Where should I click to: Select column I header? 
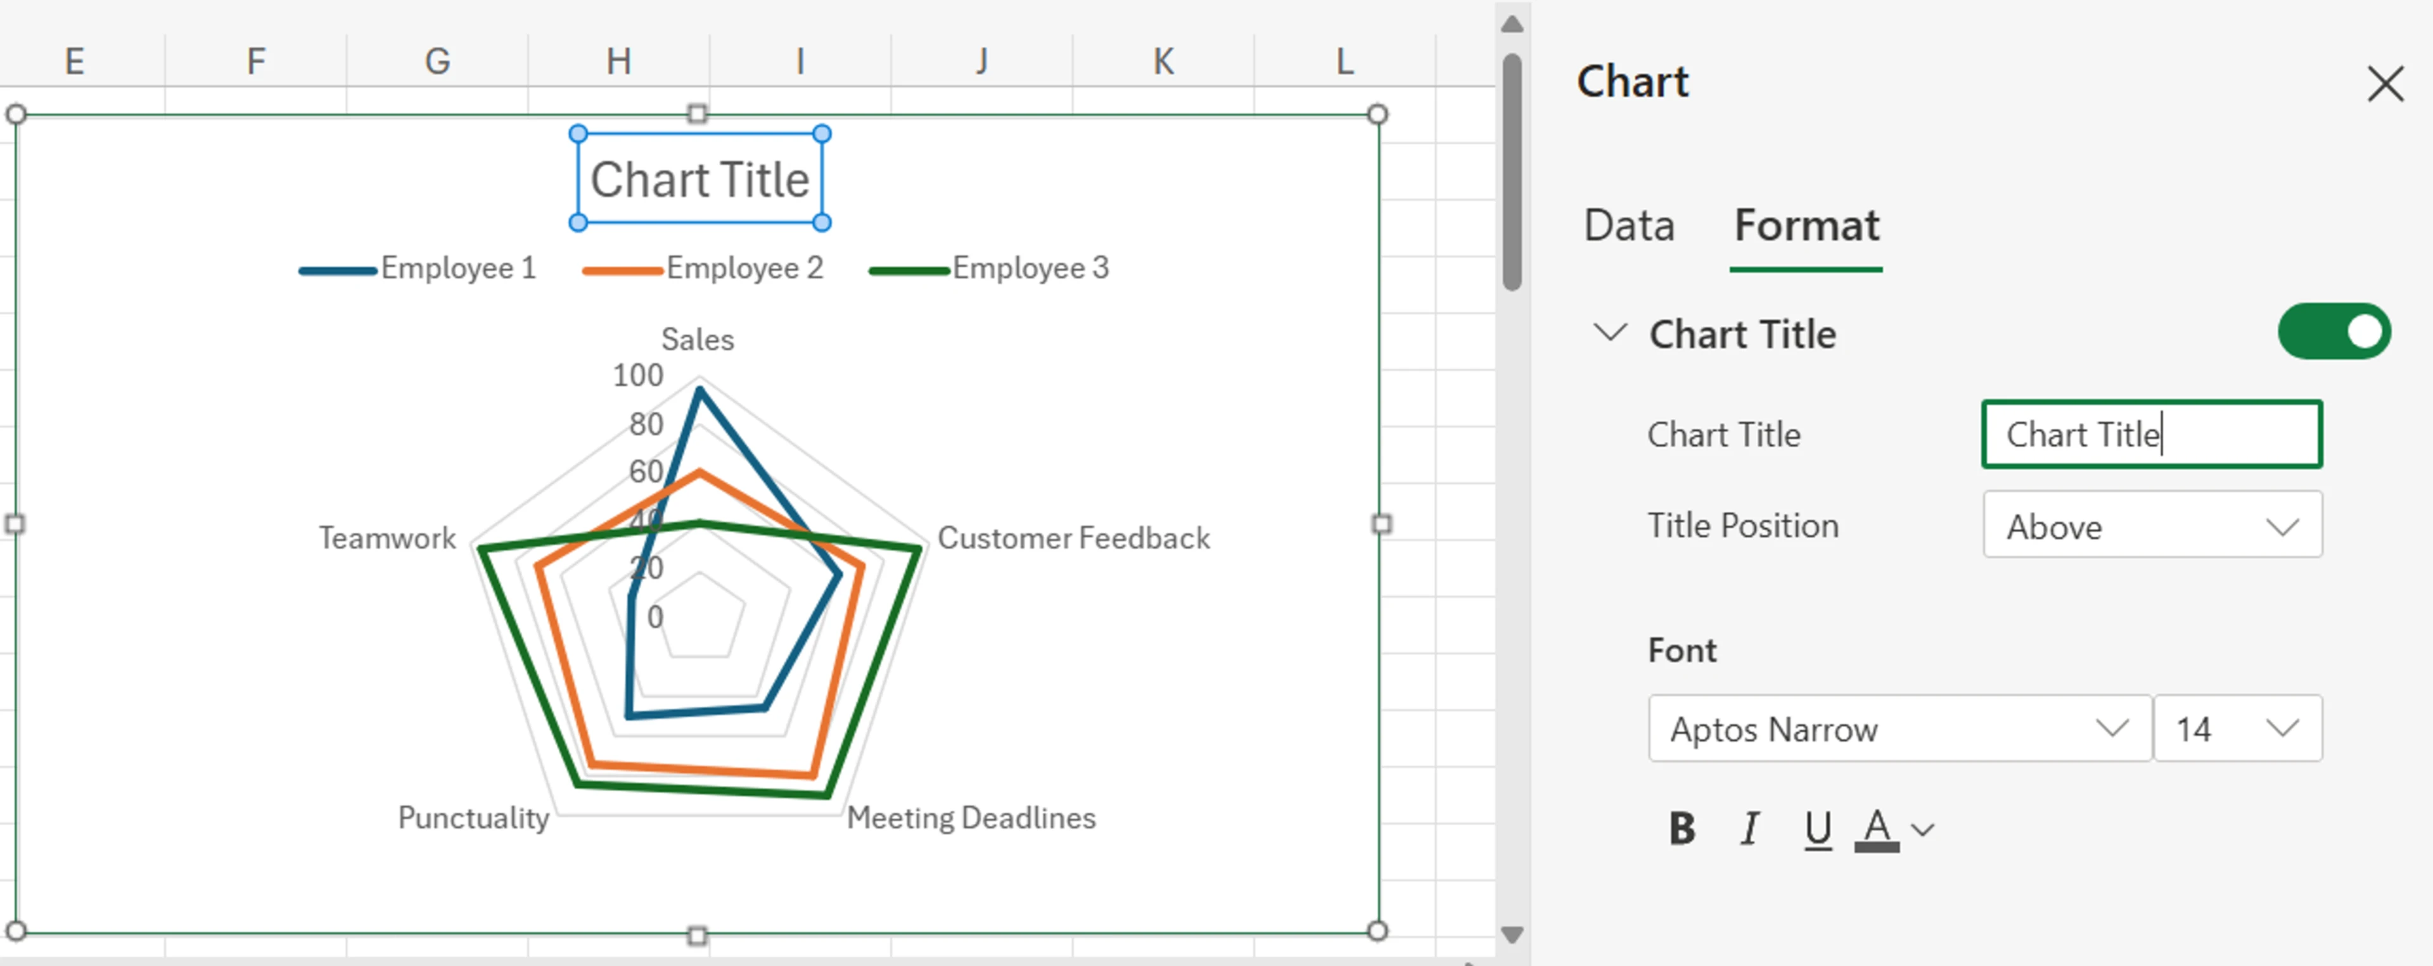click(x=800, y=61)
